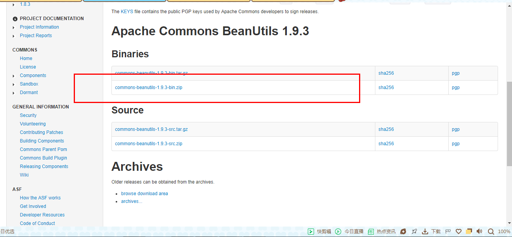Open Code of Conduct link

pyautogui.click(x=37, y=223)
